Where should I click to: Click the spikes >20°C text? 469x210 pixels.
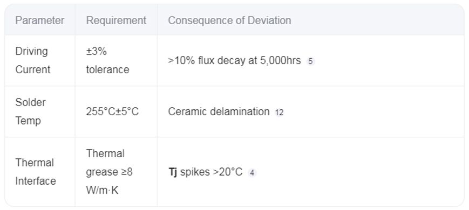[x=211, y=172]
